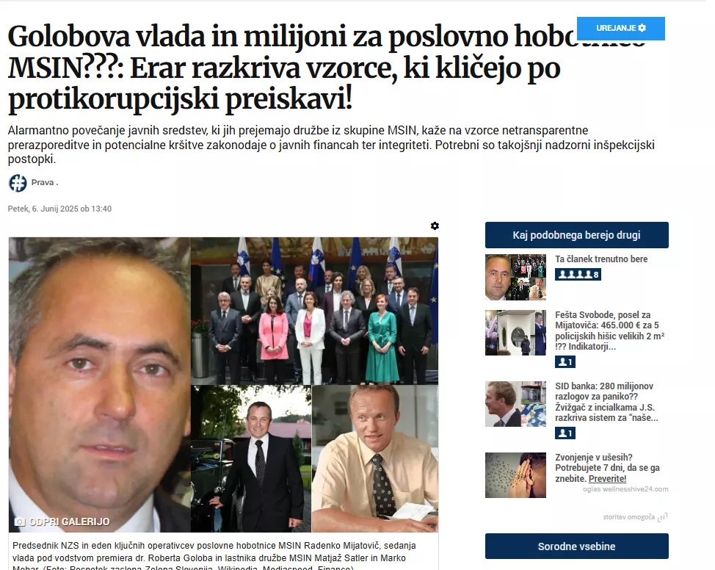This screenshot has height=570, width=715.
Task: Open the Sorodne vsebine tab
Action: tap(577, 546)
